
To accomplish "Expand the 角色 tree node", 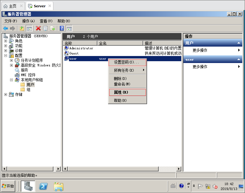I will pos(5,41).
